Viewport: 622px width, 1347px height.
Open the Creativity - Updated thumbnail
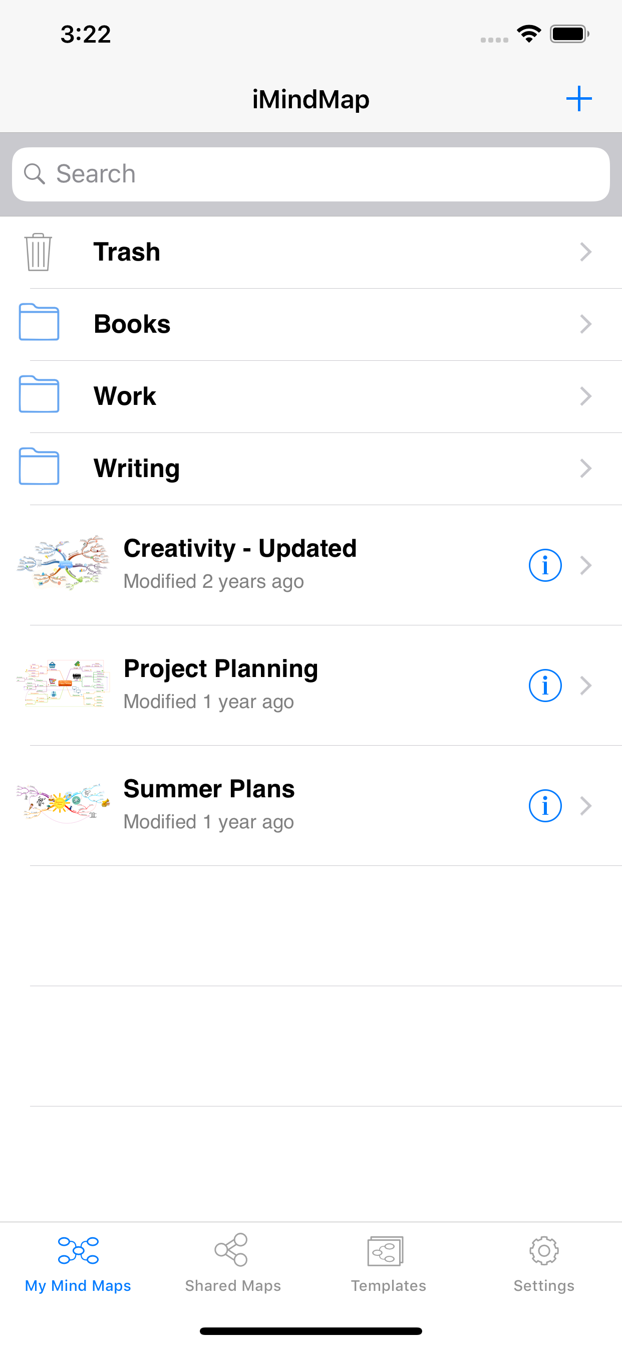[63, 563]
